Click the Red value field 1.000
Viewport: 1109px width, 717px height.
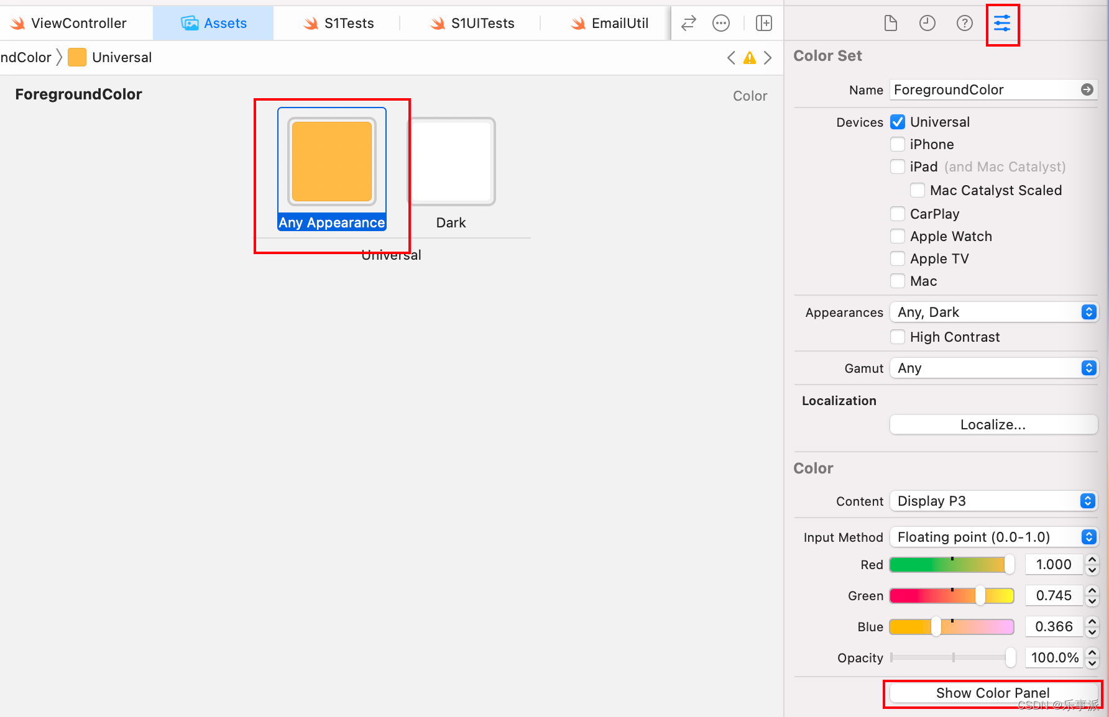click(x=1054, y=564)
